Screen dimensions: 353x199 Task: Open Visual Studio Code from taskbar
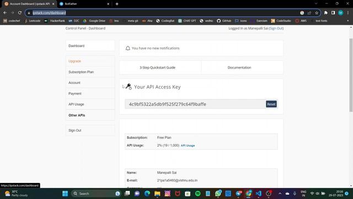(x=259, y=193)
